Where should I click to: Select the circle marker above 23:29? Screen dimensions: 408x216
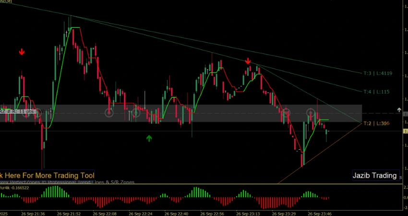point(286,113)
